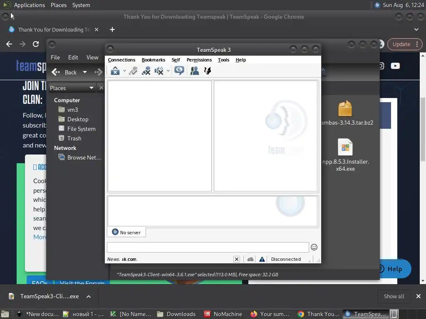Click the Forward arrow in file manager
This screenshot has width=426, height=319.
tap(98, 72)
